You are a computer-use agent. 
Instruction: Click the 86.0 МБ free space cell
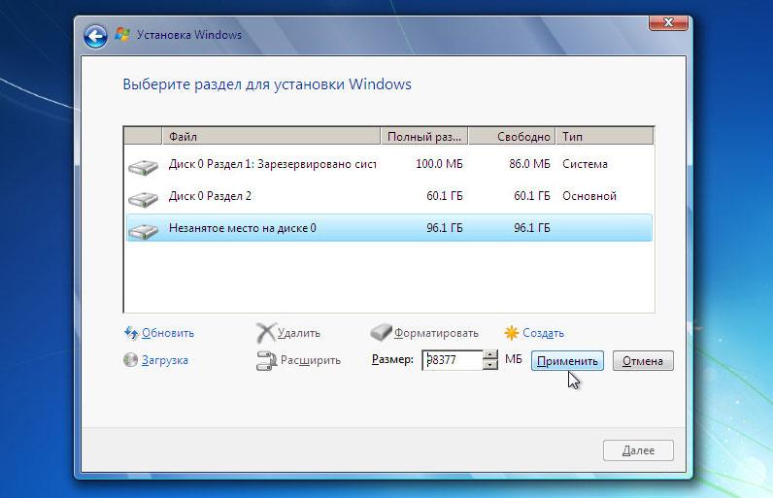(x=529, y=164)
